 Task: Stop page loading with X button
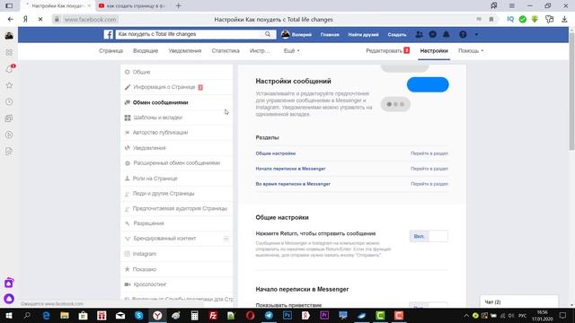click(x=40, y=20)
